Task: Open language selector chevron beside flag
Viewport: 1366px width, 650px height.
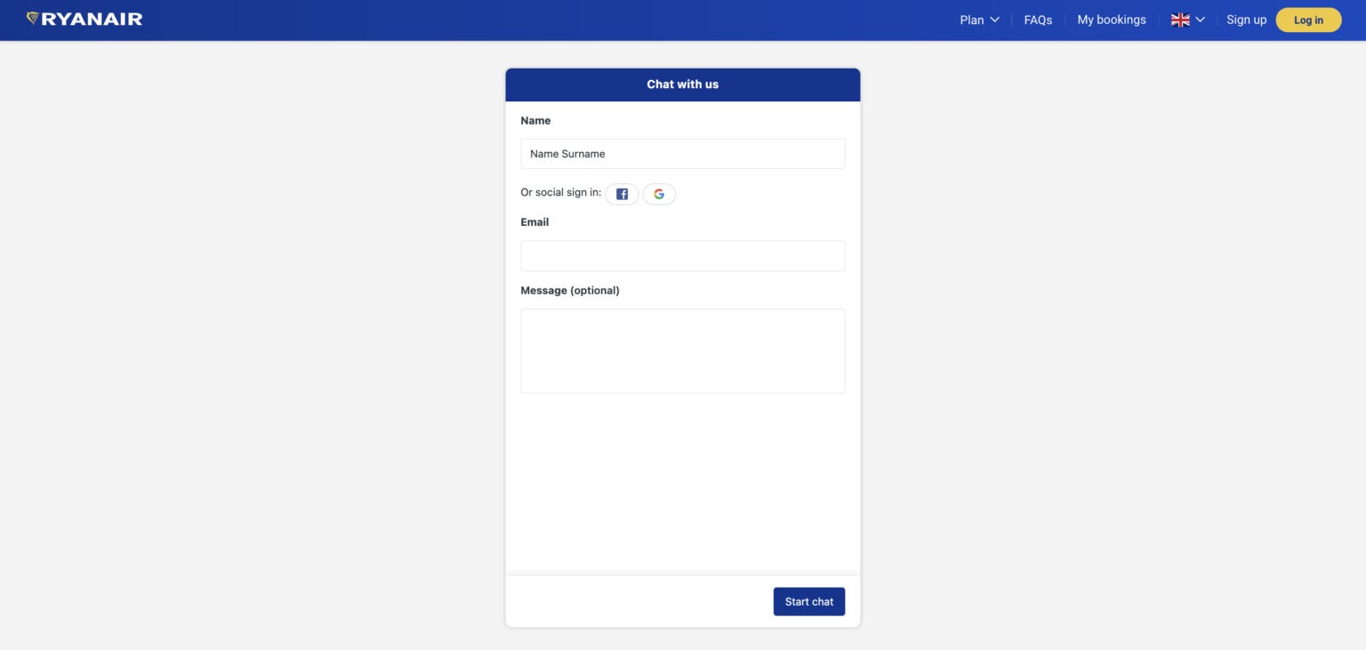Action: pos(1201,20)
